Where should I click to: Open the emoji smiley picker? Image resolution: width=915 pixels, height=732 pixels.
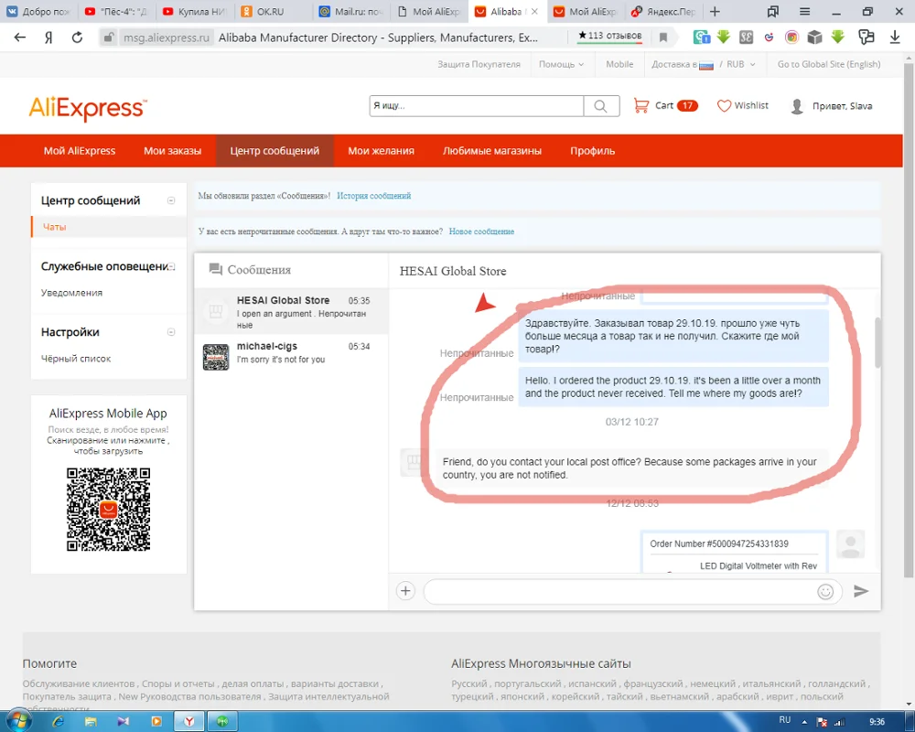tap(825, 591)
